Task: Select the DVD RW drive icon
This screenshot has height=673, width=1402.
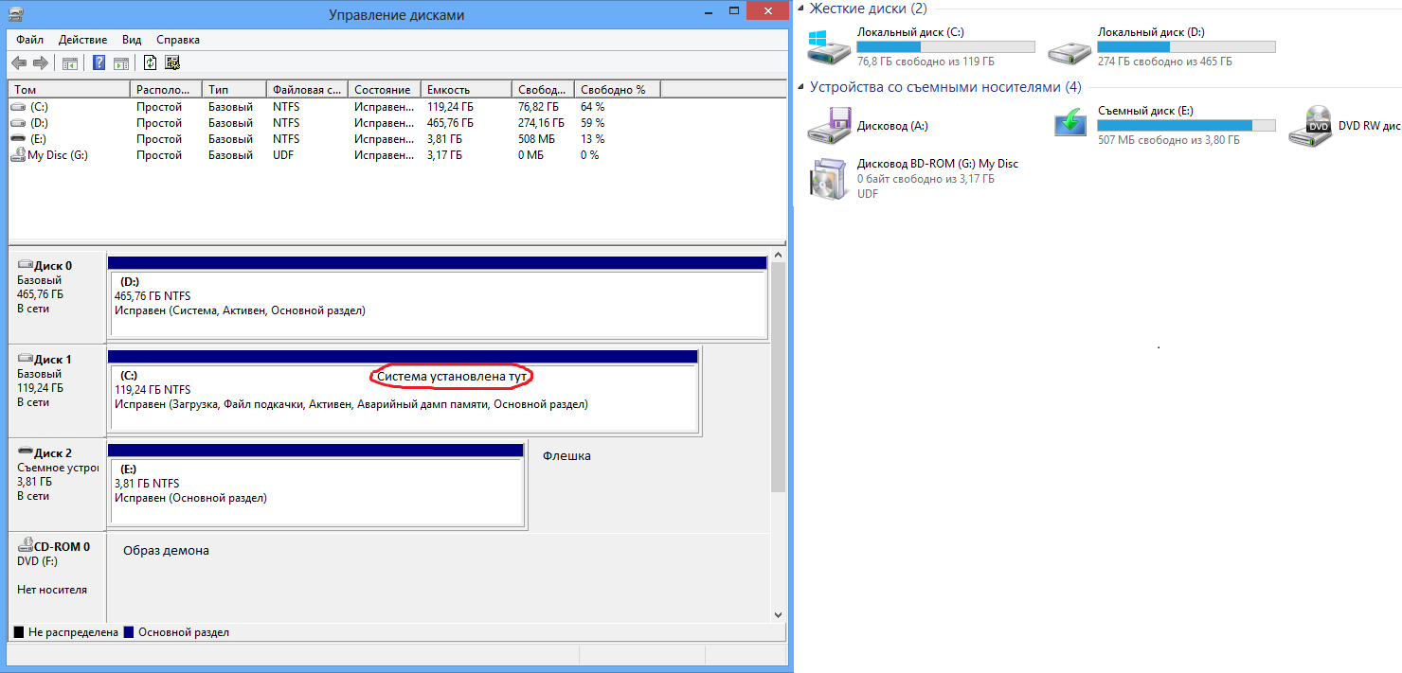Action: [x=1311, y=125]
